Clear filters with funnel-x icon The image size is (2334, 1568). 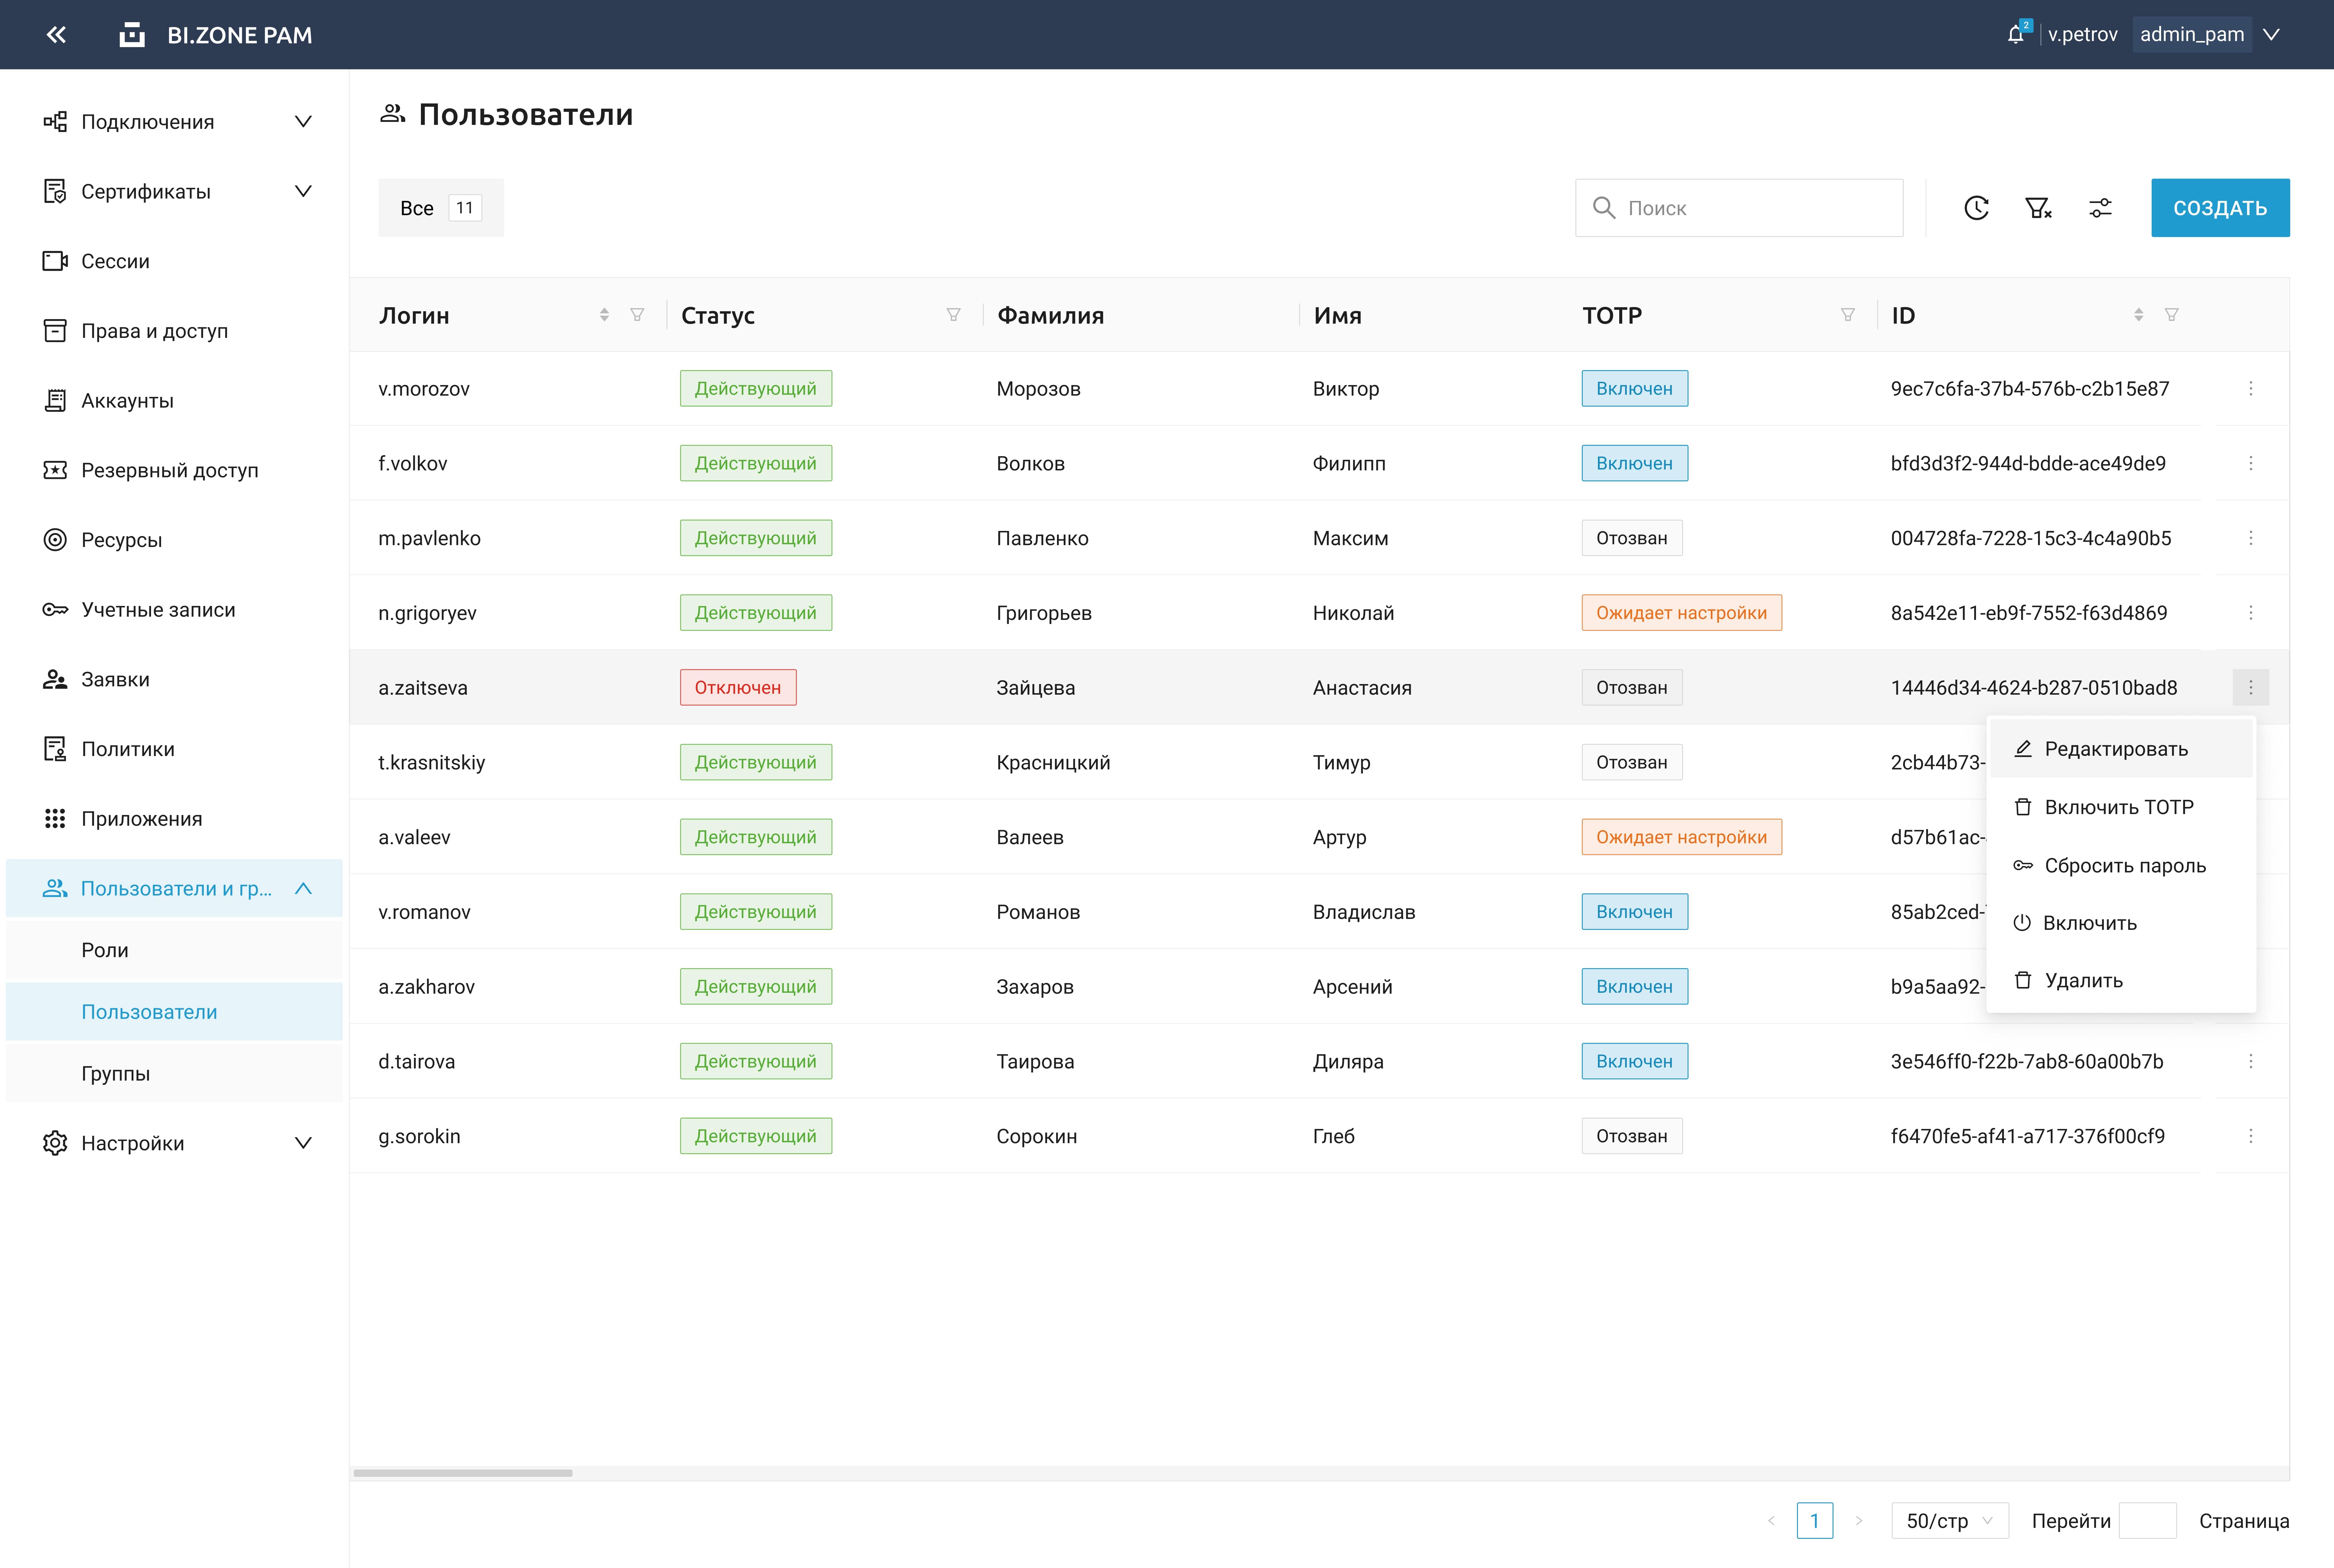[x=2038, y=208]
